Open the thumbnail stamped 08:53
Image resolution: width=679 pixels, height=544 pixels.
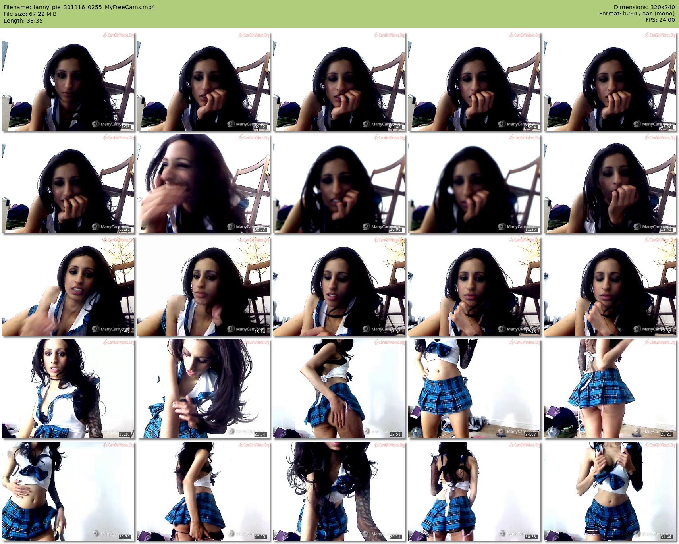coord(203,184)
